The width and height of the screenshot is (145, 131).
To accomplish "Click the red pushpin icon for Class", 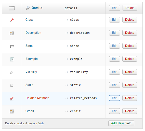I will (x=12, y=20).
